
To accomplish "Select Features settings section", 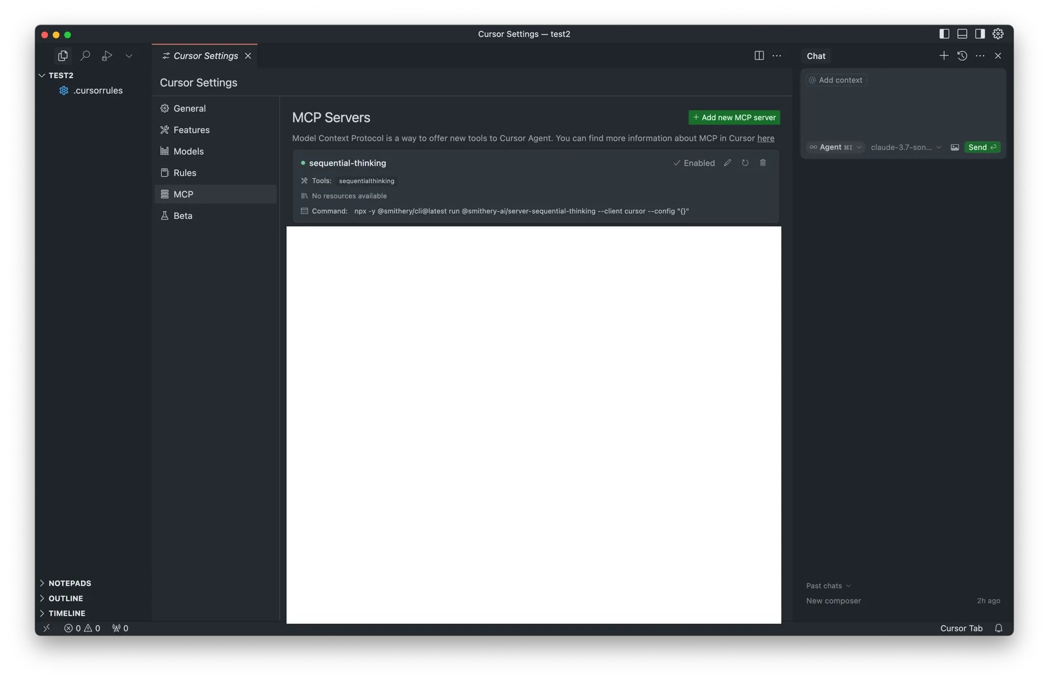I will coord(216,130).
